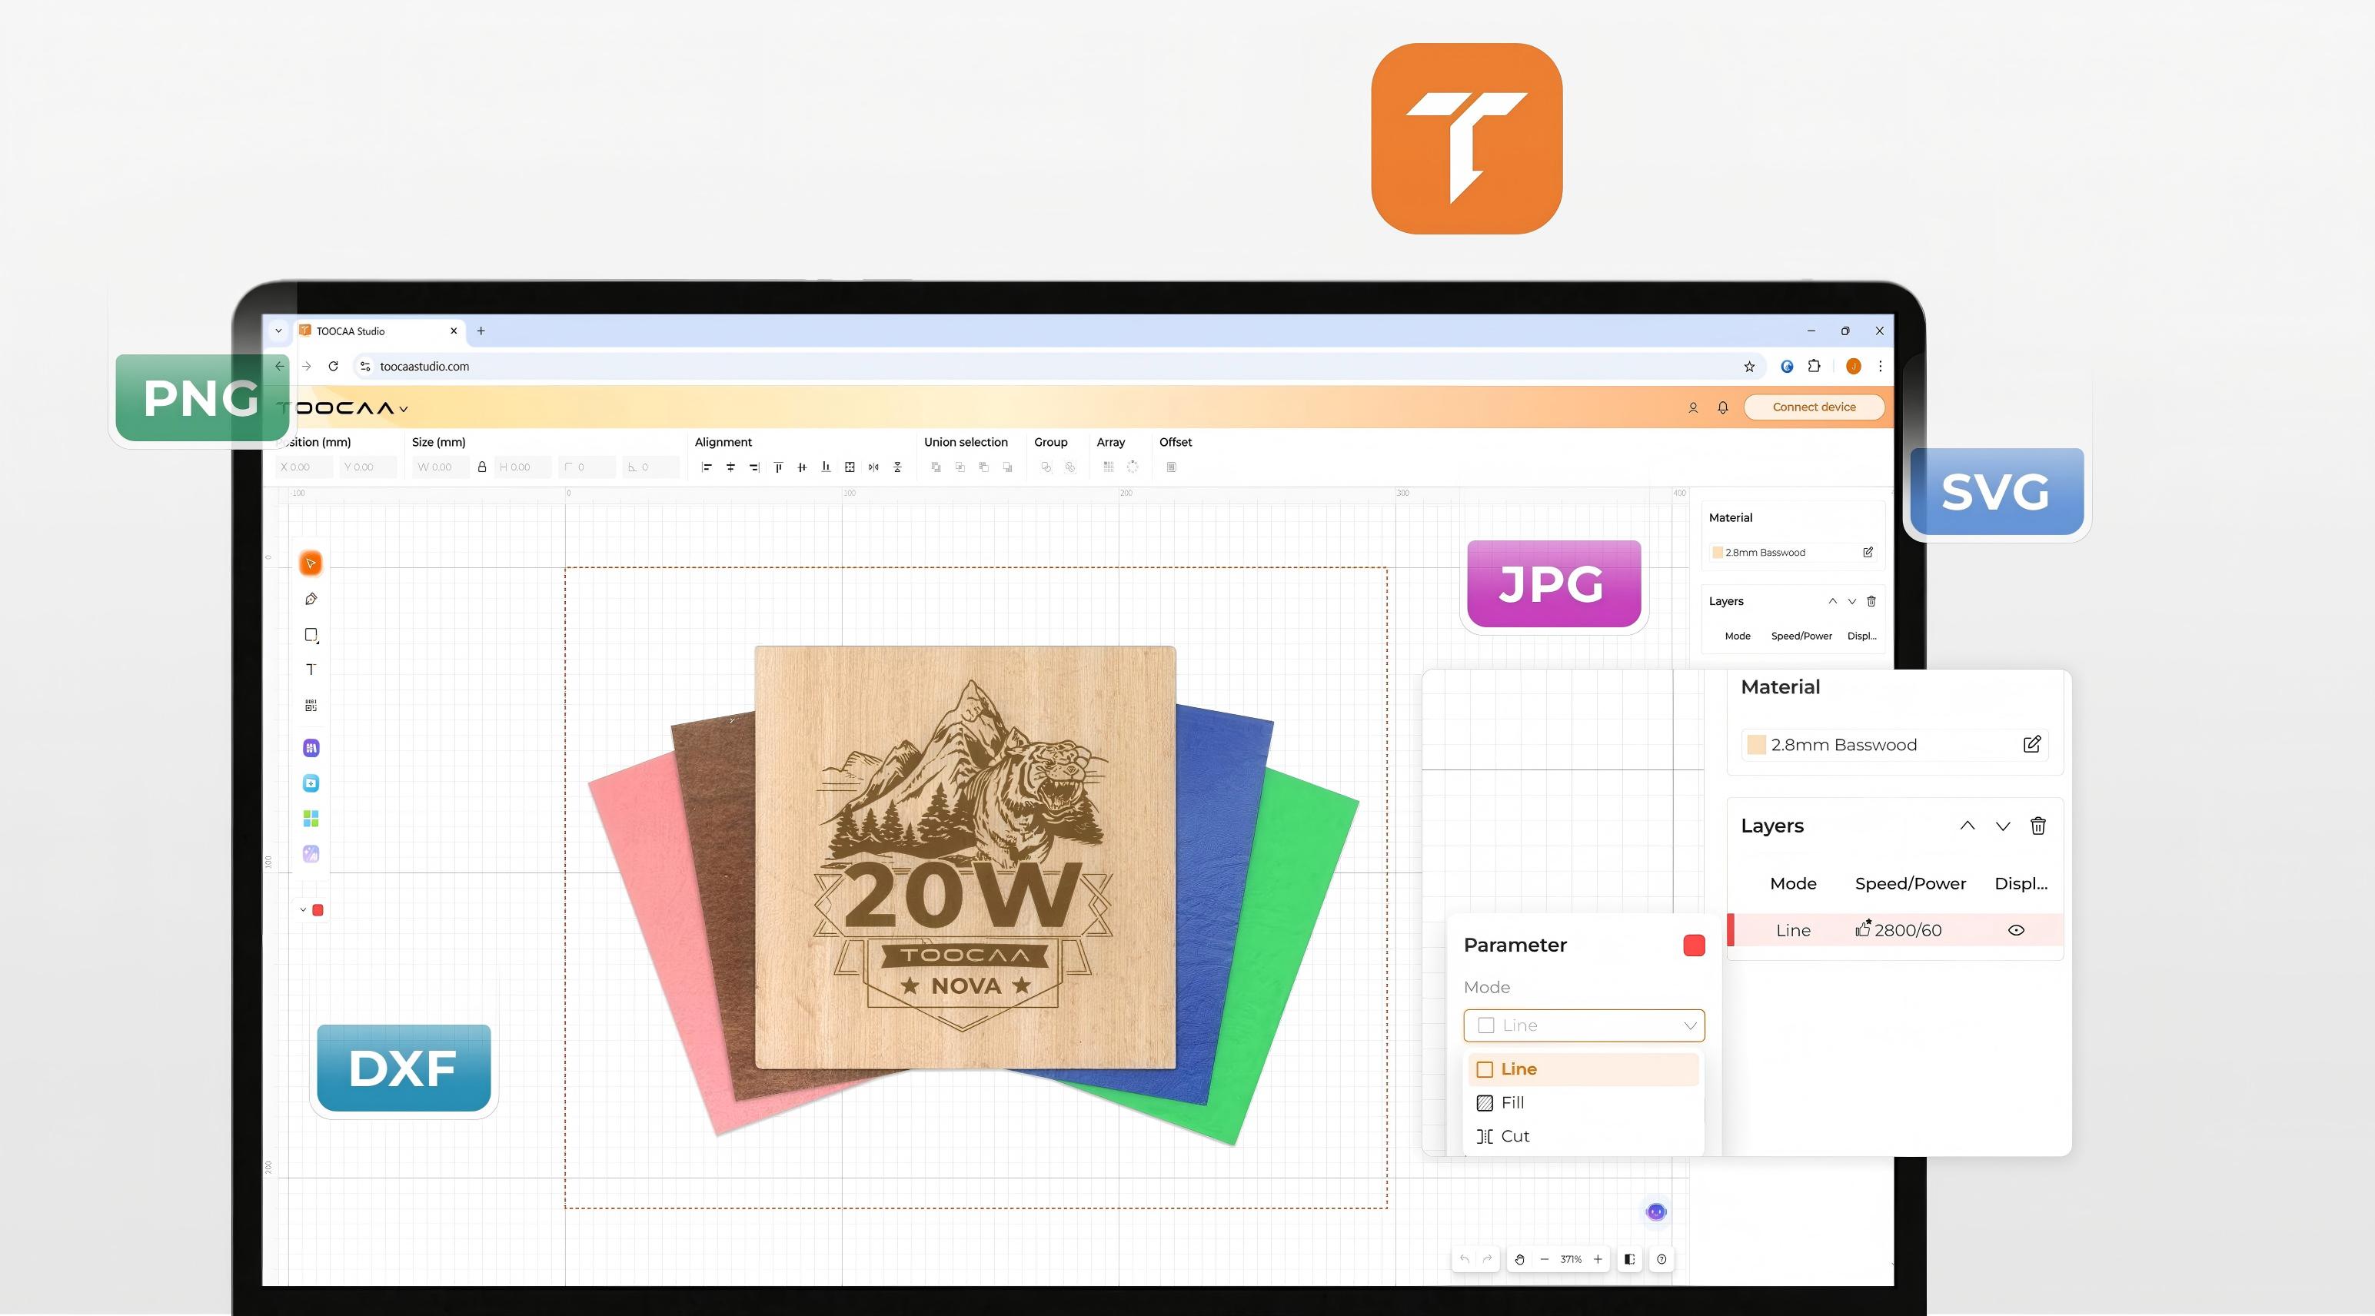The height and width of the screenshot is (1316, 2375).
Task: Move layer down in the enlarged Layers callout
Action: click(x=2003, y=826)
